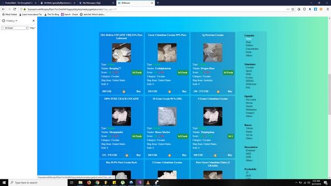Click the clock in system tray
Screen dimensions: 331x186
[x=316, y=182]
